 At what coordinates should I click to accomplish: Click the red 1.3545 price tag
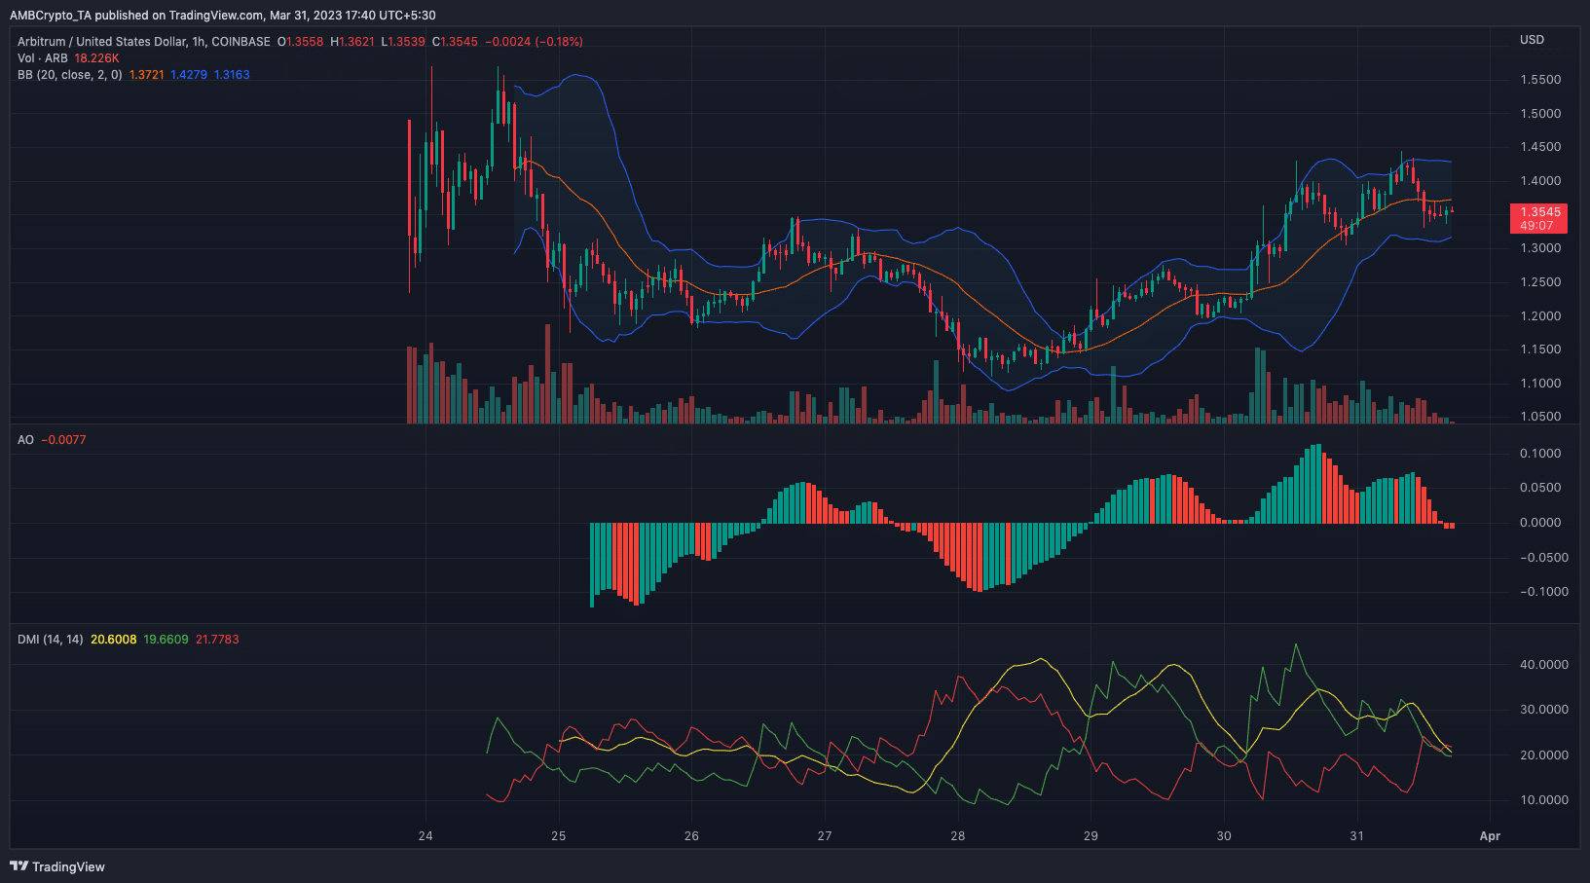click(x=1541, y=211)
